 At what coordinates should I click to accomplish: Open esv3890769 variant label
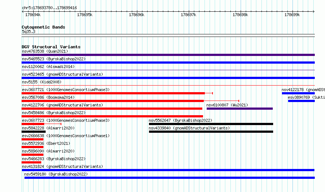pyautogui.click(x=306, y=97)
